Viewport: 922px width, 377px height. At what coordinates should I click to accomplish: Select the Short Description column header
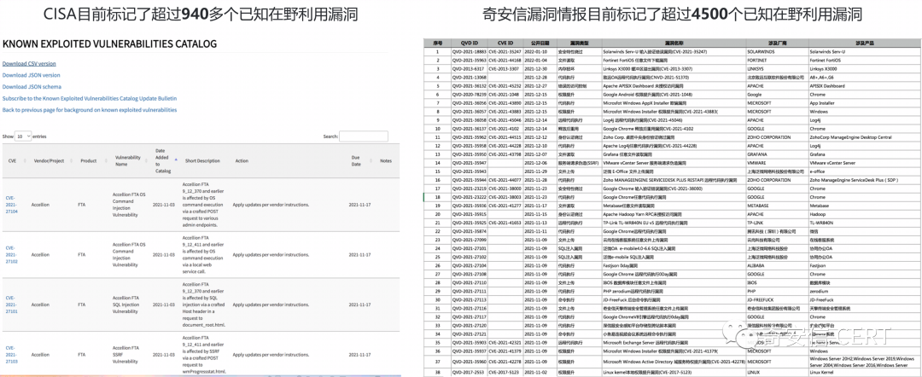(x=202, y=161)
